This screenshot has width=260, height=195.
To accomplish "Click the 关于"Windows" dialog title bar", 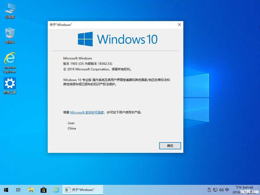I will click(x=112, y=25).
